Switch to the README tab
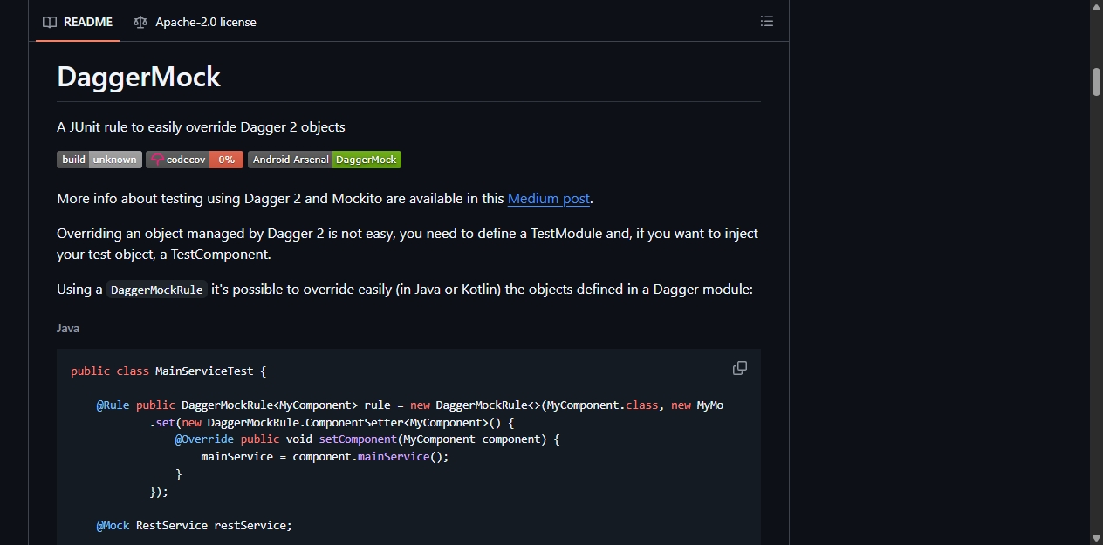Viewport: 1103px width, 545px height. (78, 22)
